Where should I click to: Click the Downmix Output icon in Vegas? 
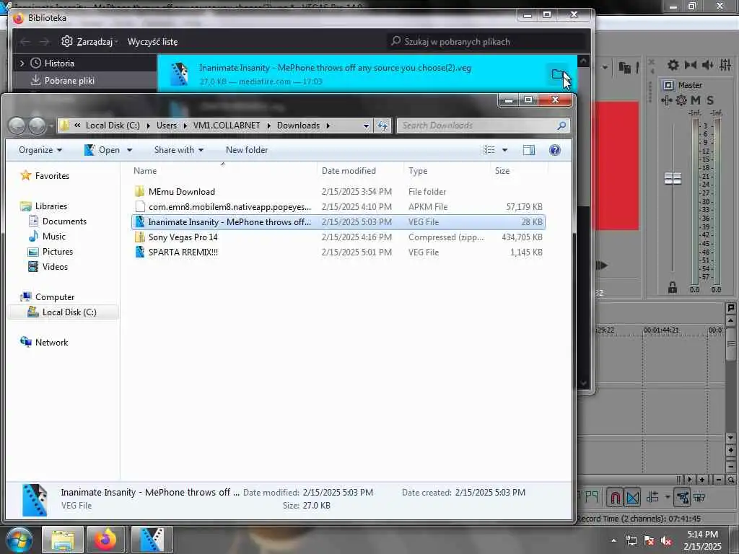click(691, 65)
